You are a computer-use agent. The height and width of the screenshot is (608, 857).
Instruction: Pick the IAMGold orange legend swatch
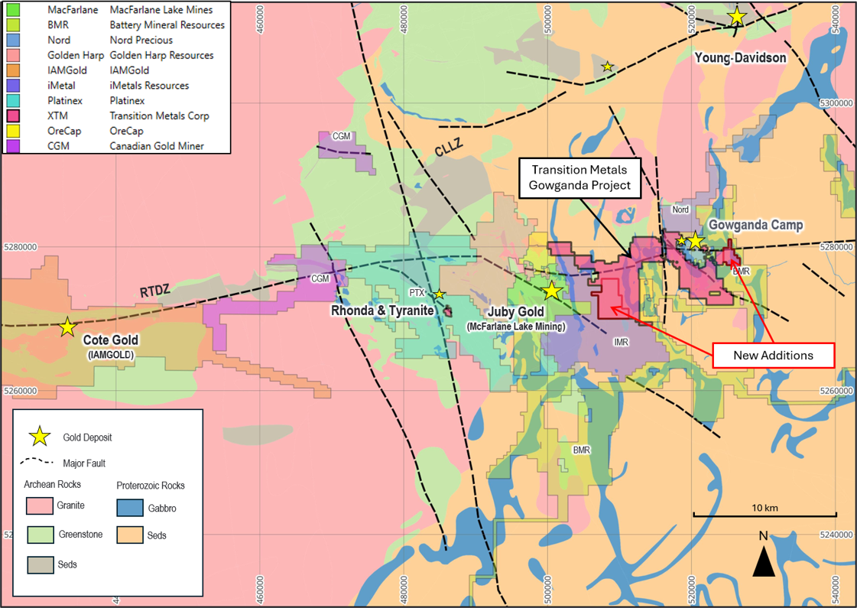coord(13,70)
